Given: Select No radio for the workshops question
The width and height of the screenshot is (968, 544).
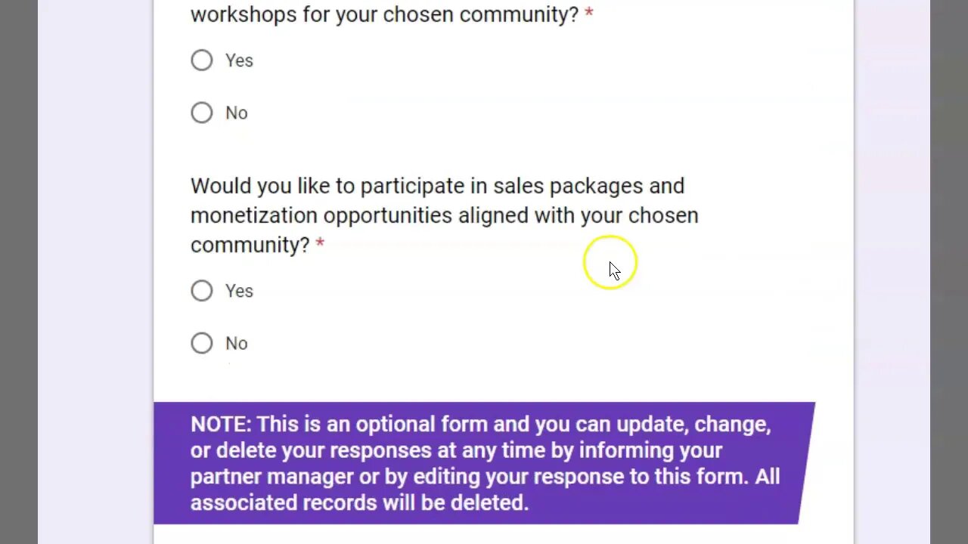Looking at the screenshot, I should coord(202,113).
